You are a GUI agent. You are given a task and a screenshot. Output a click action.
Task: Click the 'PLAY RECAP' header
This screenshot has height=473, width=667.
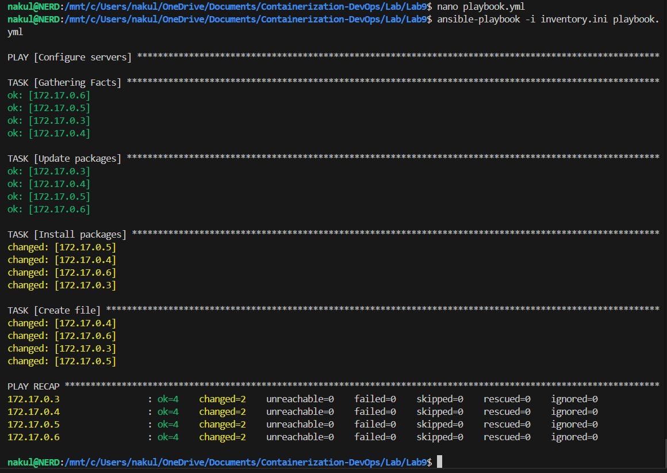(x=33, y=387)
